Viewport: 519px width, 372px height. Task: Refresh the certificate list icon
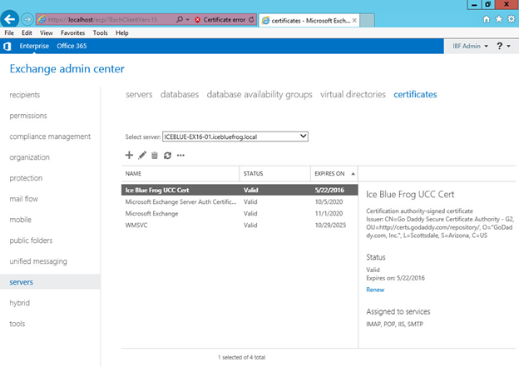click(x=167, y=156)
